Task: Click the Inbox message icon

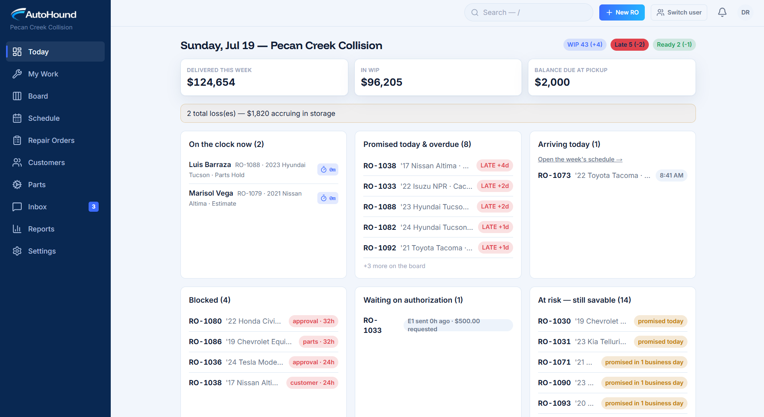Action: 17,206
